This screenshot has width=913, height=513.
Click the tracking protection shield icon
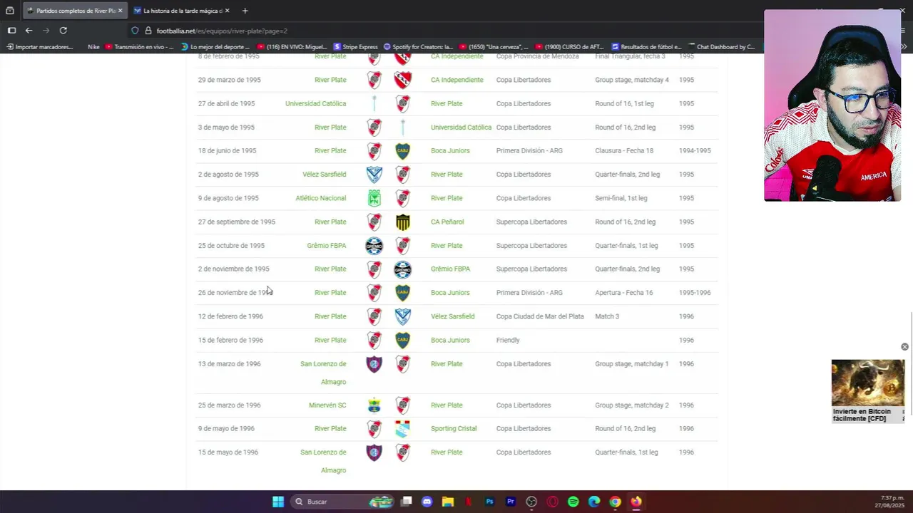135,31
